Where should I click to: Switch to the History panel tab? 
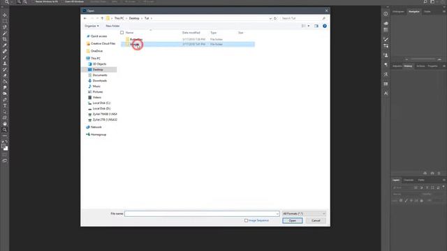(x=408, y=66)
